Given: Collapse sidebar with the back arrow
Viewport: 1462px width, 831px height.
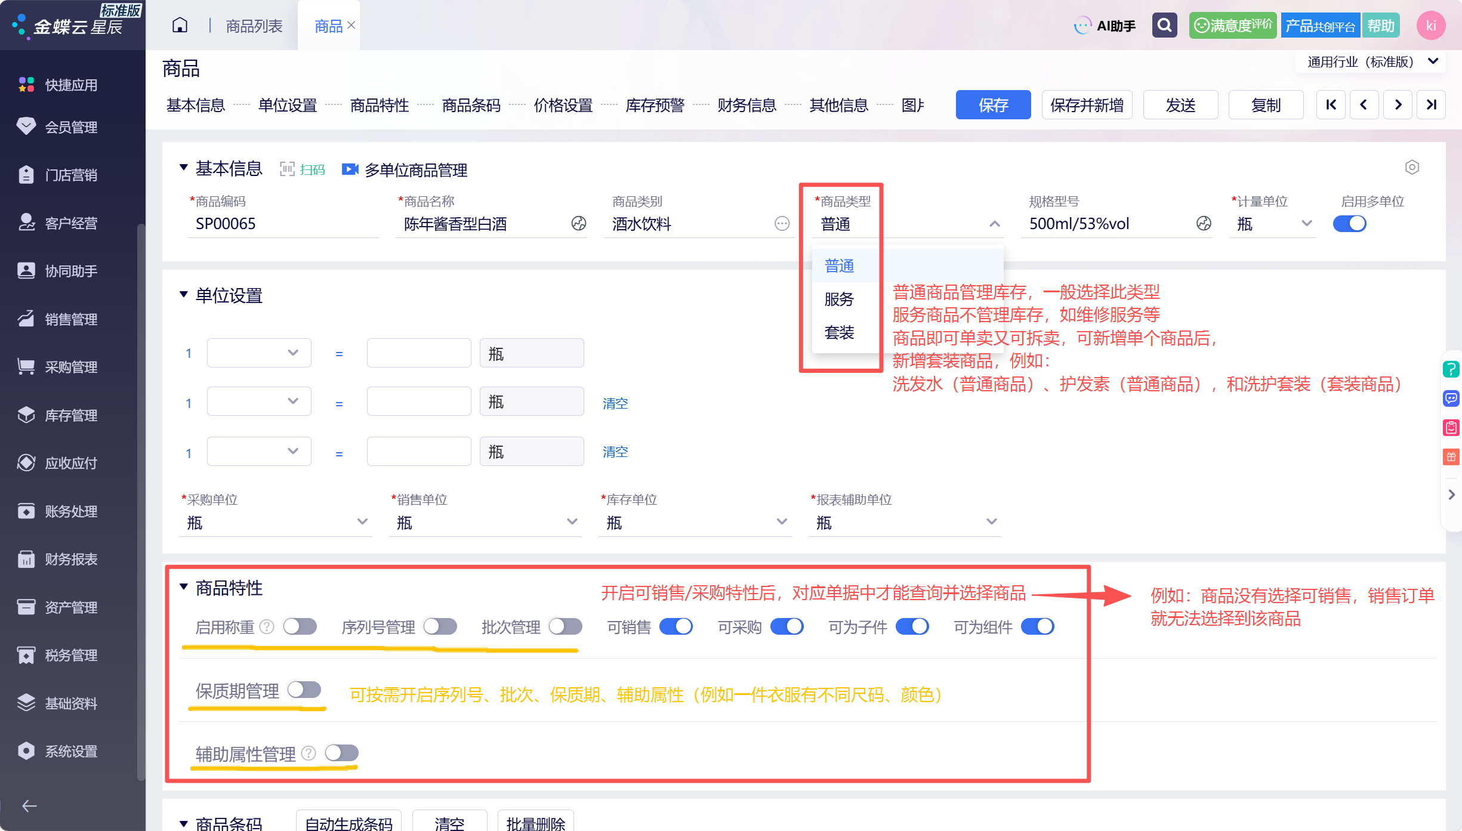Looking at the screenshot, I should pos(29,806).
